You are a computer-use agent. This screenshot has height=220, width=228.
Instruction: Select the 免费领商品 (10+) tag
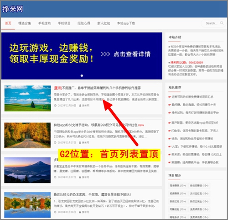tap(199, 209)
